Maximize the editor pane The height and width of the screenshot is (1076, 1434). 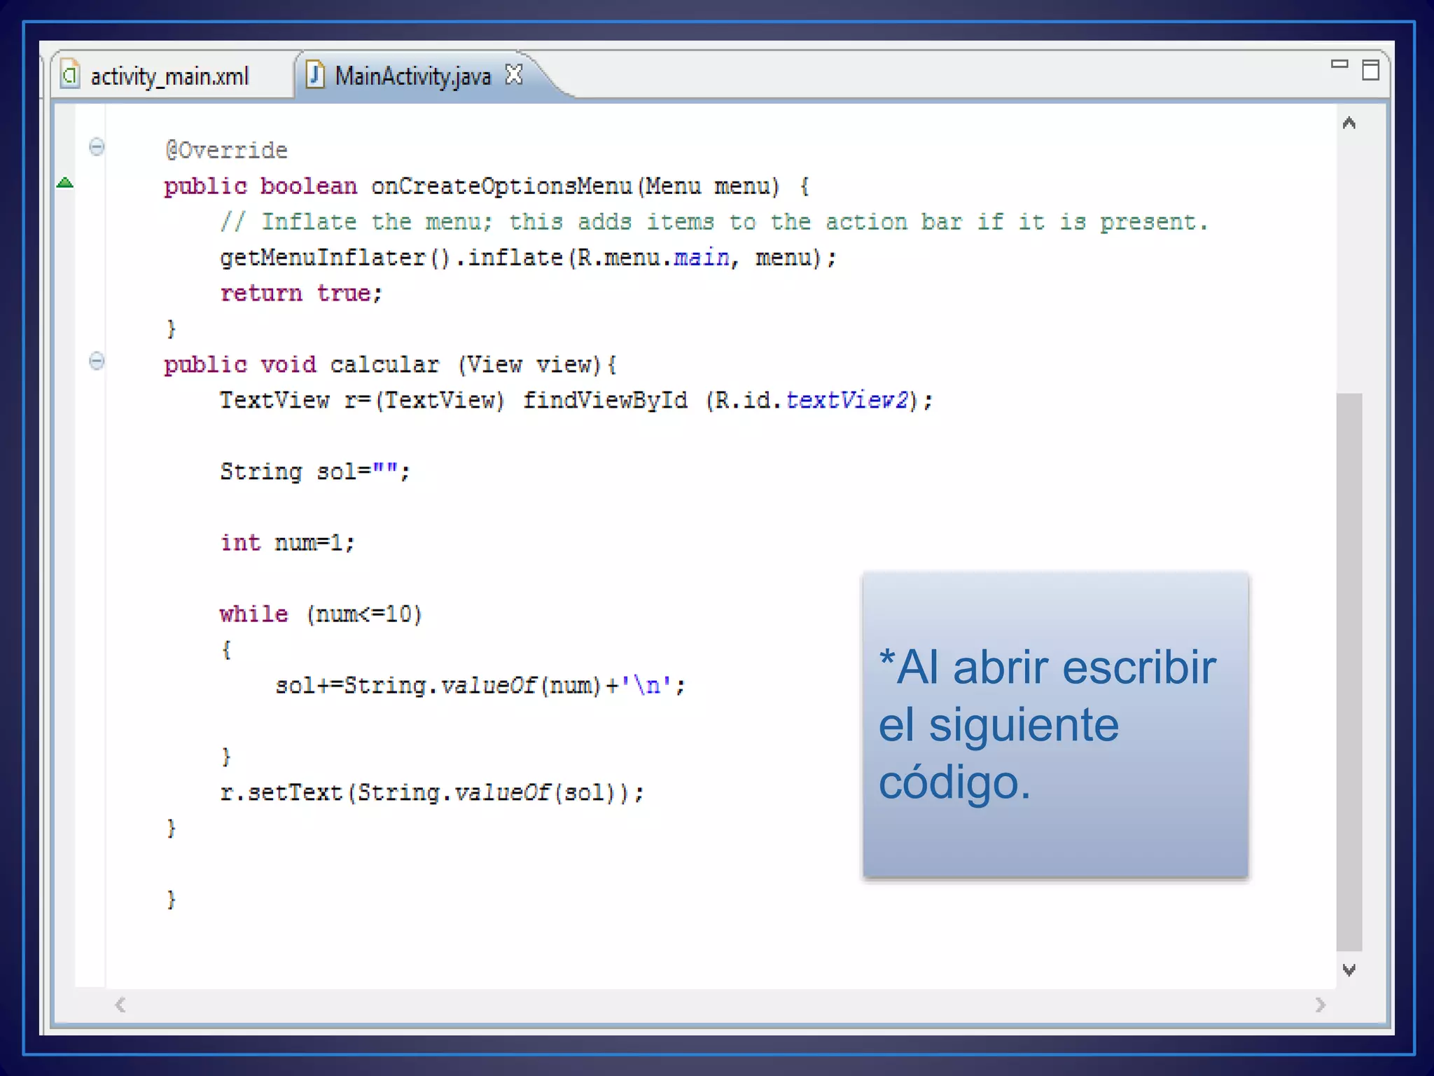(x=1370, y=70)
